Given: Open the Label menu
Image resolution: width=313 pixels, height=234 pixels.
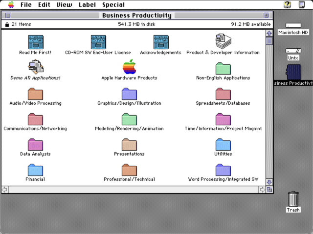Looking at the screenshot, I should pos(87,4).
